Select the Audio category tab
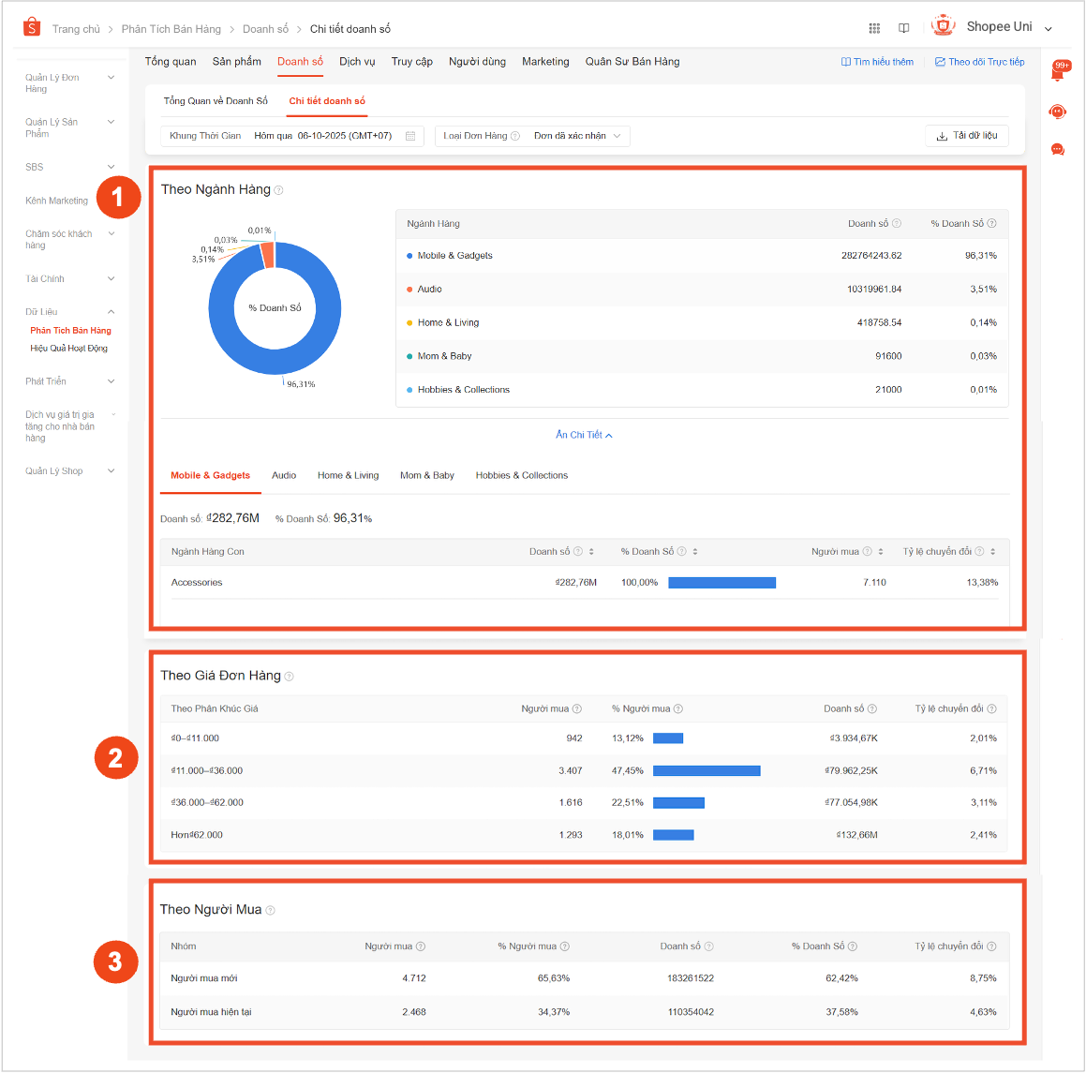 point(284,476)
